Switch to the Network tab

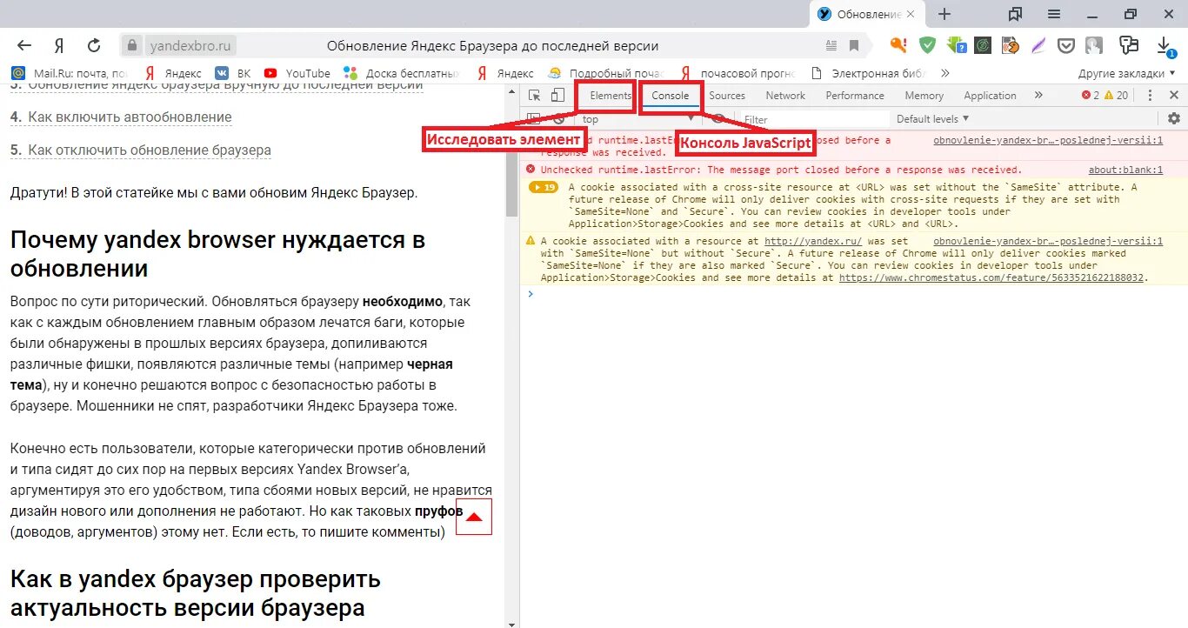point(785,96)
